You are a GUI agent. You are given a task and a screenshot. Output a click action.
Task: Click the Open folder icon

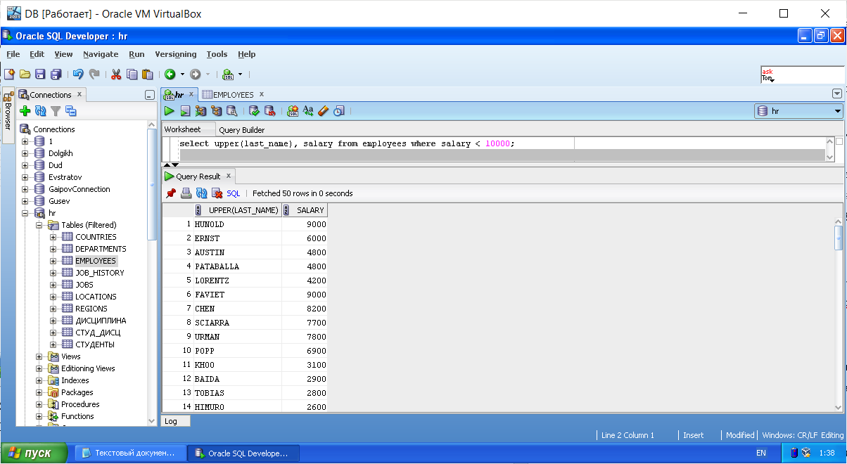coord(25,74)
